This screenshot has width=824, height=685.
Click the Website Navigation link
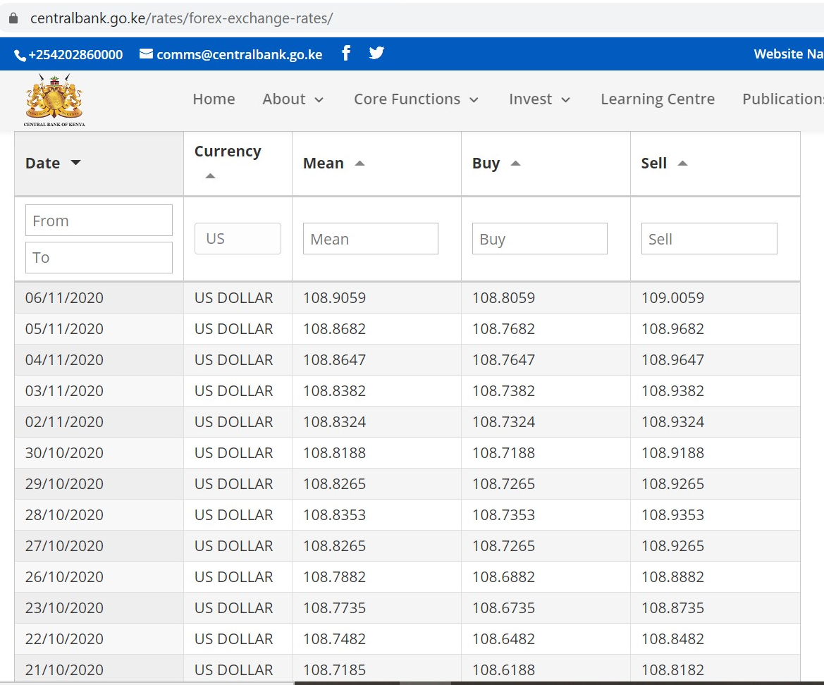click(x=789, y=54)
